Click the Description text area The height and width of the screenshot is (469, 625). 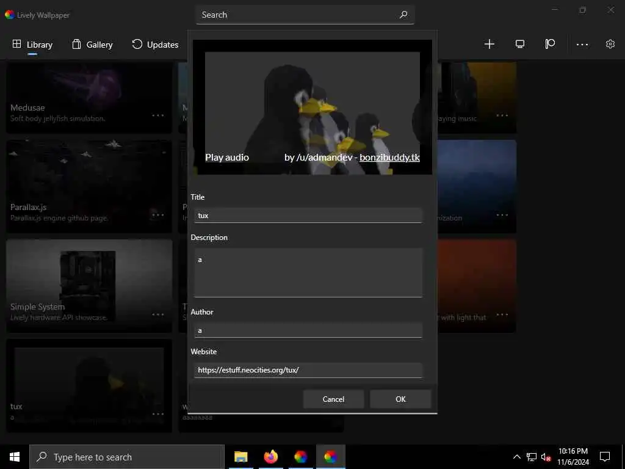(x=308, y=273)
